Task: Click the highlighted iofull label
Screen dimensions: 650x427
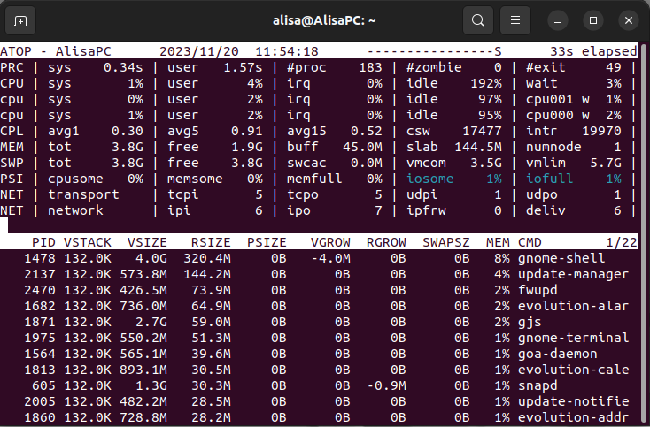Action: point(550,179)
